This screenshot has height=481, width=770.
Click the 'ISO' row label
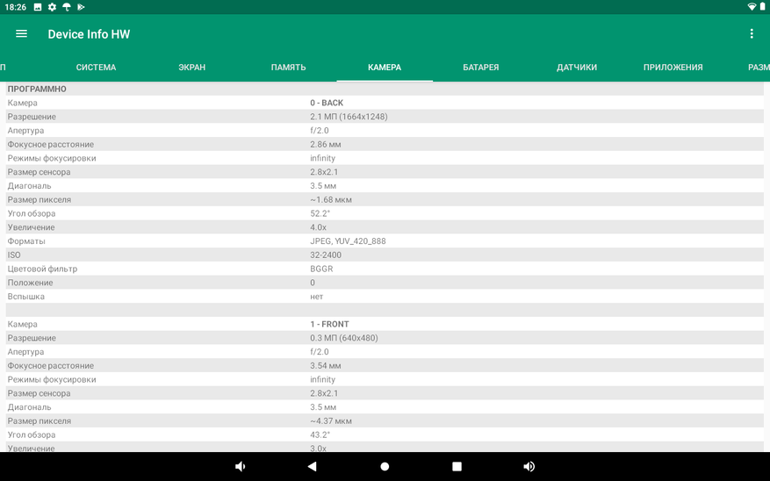point(14,255)
